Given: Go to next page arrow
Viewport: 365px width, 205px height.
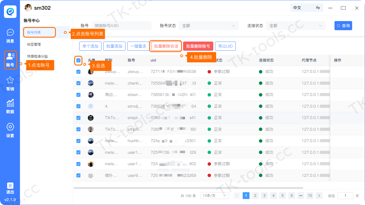Looking at the screenshot, I should click(319, 196).
